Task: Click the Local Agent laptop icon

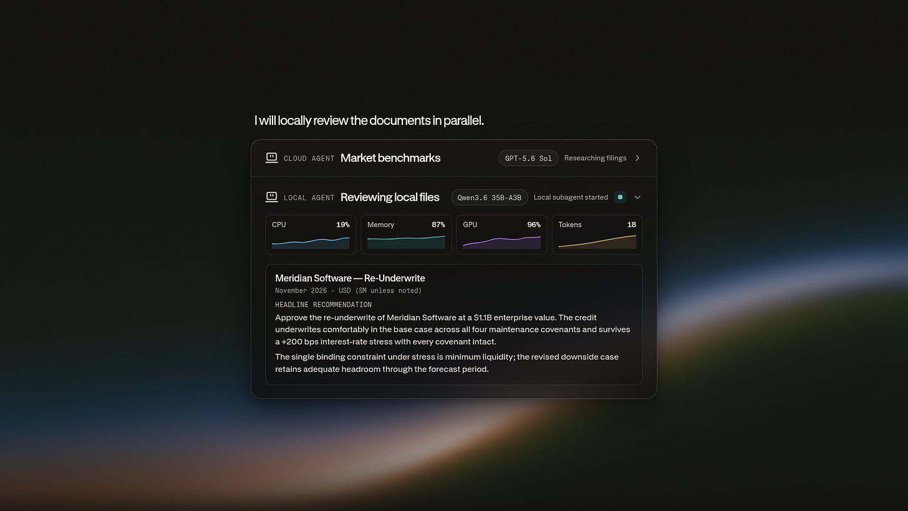Action: pyautogui.click(x=271, y=197)
